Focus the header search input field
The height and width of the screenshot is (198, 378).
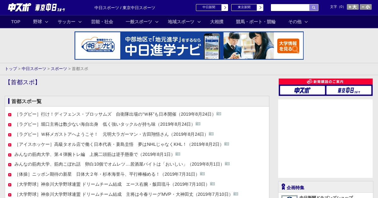[290, 8]
